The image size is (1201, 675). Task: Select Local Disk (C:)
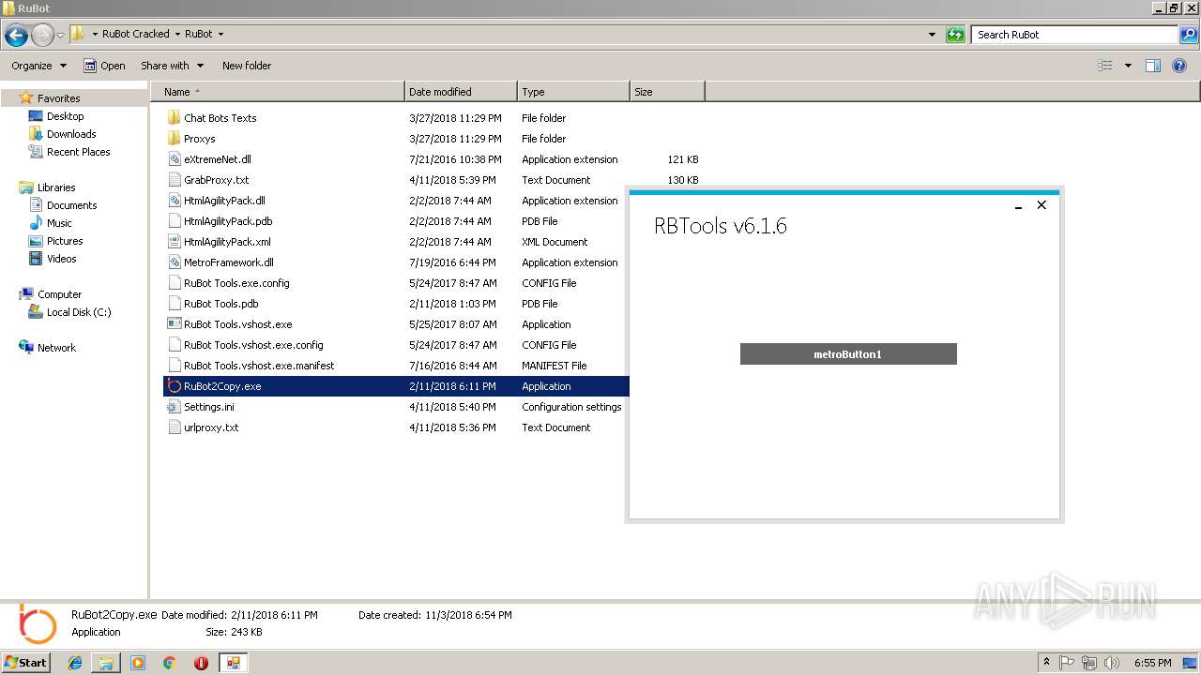[x=79, y=312]
